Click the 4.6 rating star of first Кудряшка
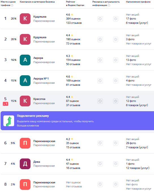Viewport: 154px width, 191px height. click(72, 15)
